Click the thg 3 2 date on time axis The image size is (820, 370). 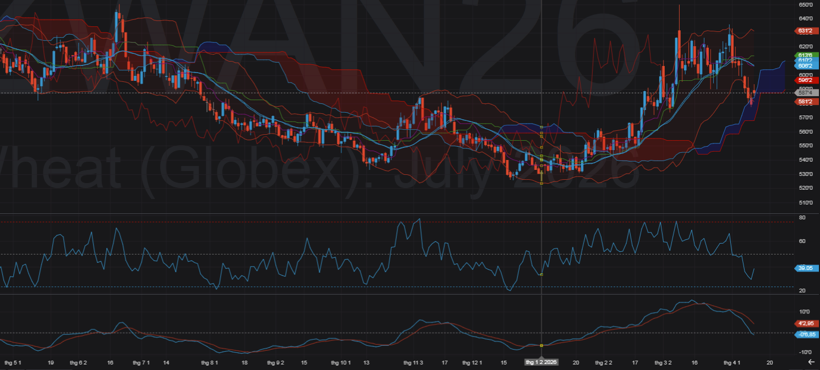pyautogui.click(x=663, y=363)
